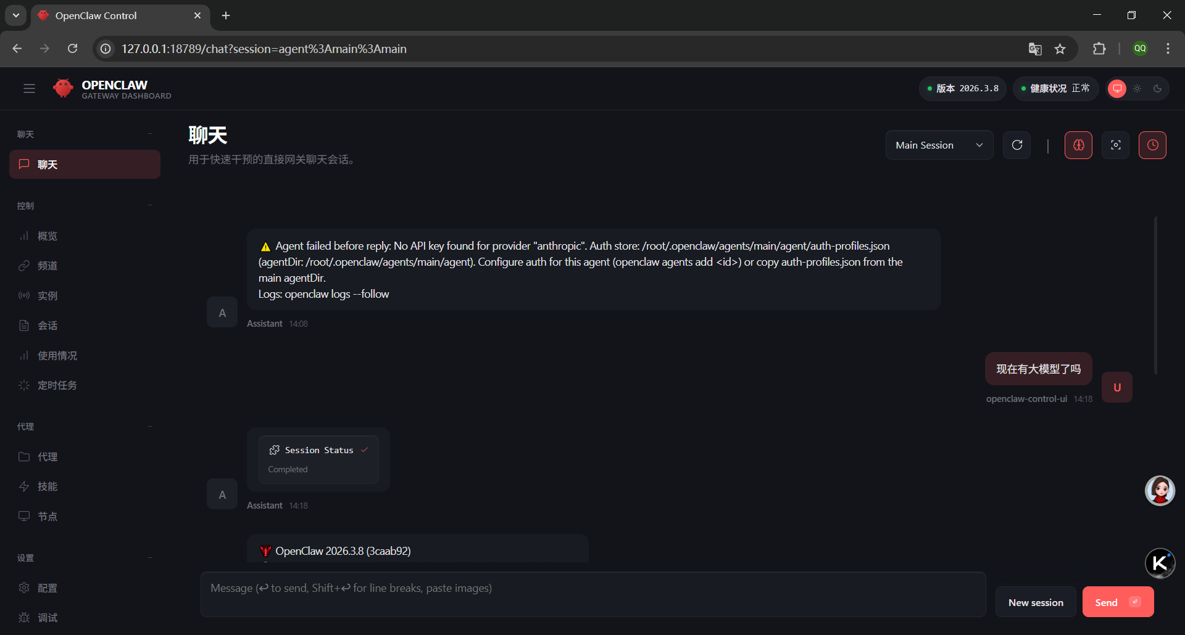
Task: Open a new browser tab
Action: coord(226,15)
